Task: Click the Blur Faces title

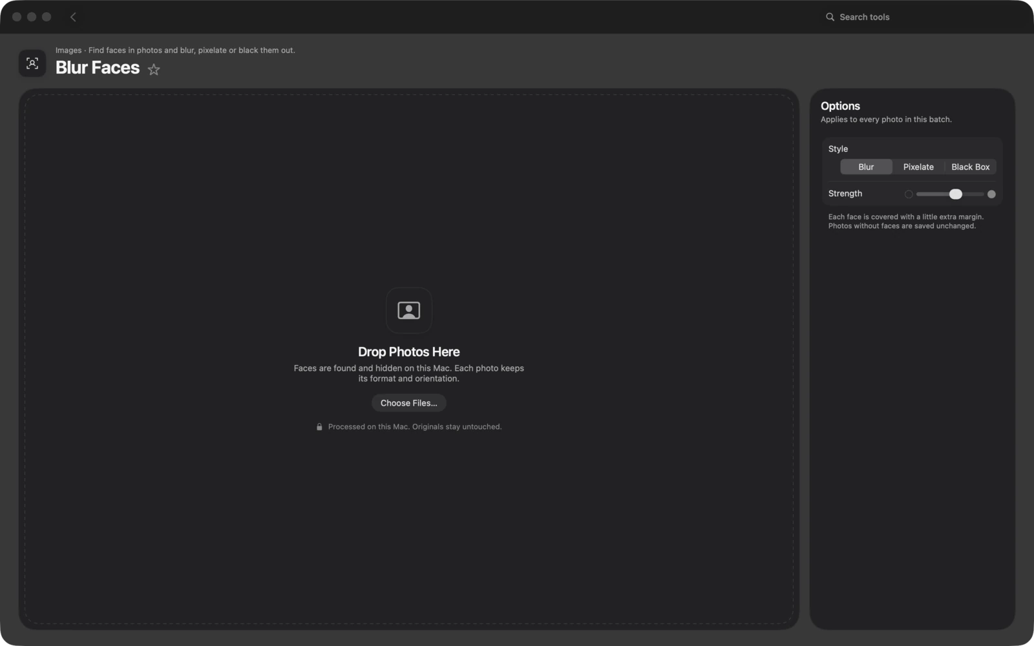Action: point(98,68)
